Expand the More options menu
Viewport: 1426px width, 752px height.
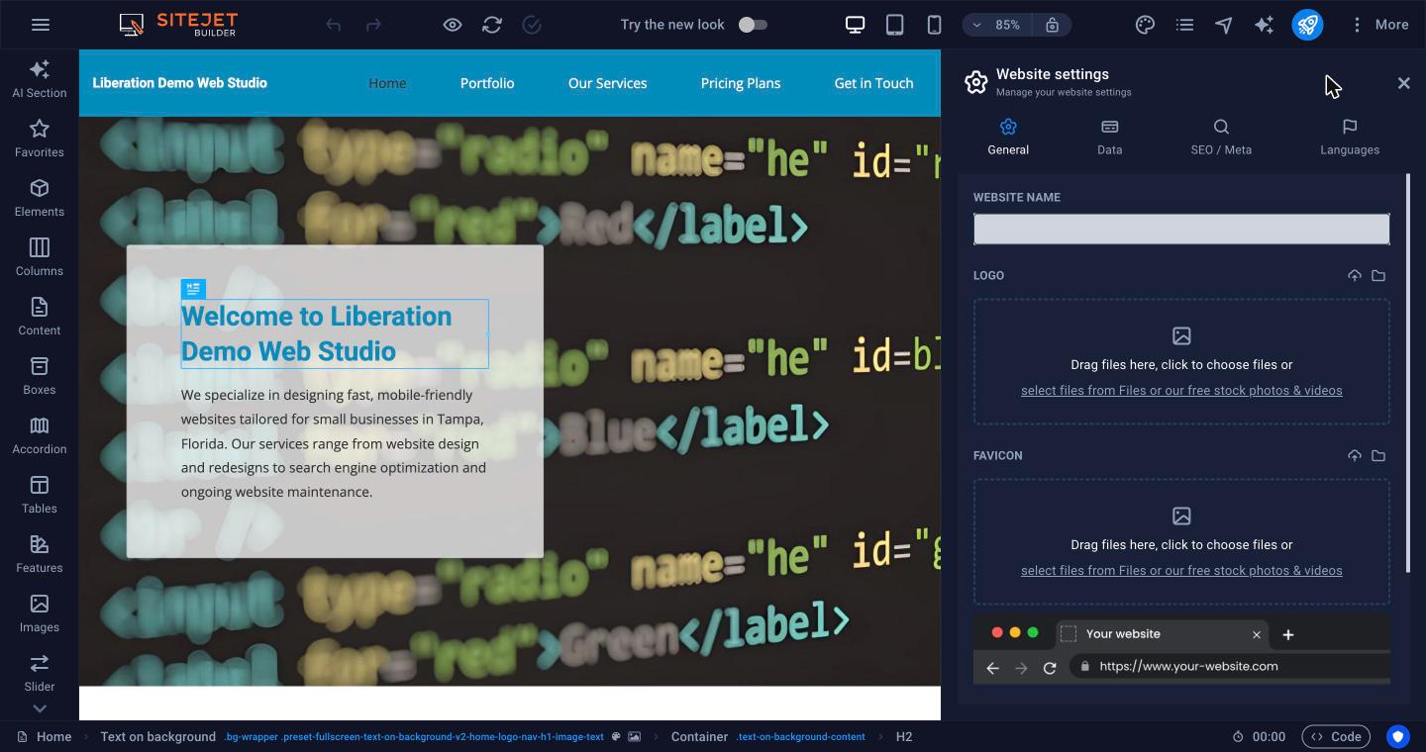coord(1379,25)
